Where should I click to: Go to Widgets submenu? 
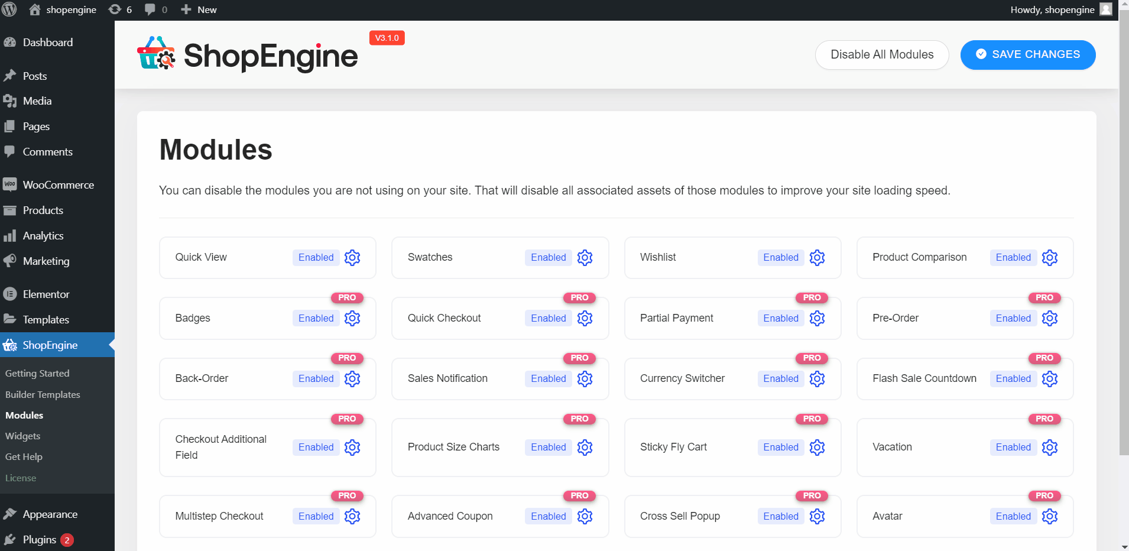(x=23, y=436)
